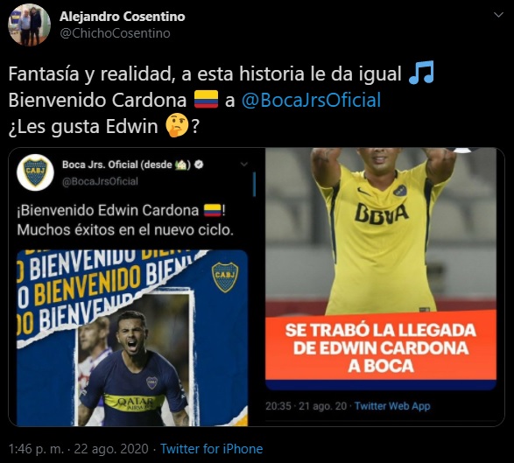Image resolution: width=514 pixels, height=463 pixels.
Task: Click the 20:35 21 ago. 20 timestamp
Action: pos(306,406)
